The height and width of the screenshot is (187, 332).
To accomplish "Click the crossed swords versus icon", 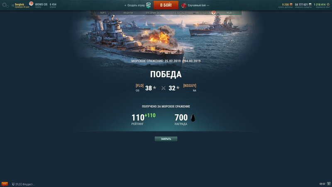I will pos(163,88).
